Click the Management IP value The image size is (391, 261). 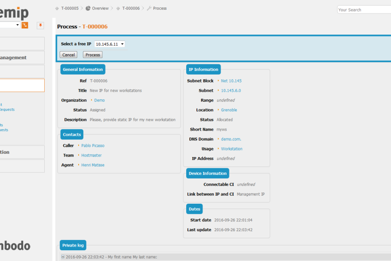[x=250, y=194]
